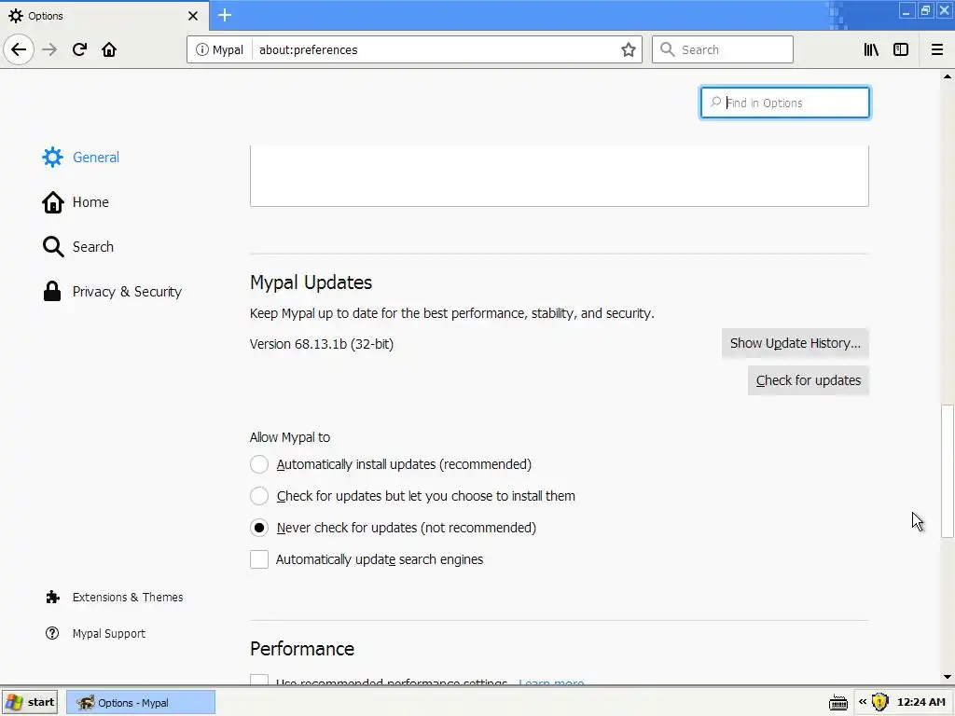The image size is (955, 716).
Task: Toggle Use recommended performance settings checkbox
Action: (x=259, y=681)
